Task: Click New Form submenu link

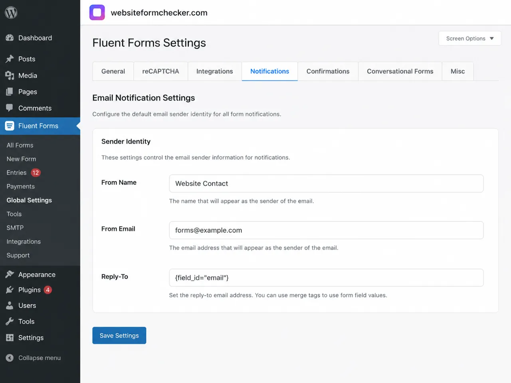Action: point(21,159)
